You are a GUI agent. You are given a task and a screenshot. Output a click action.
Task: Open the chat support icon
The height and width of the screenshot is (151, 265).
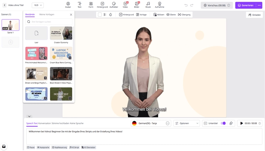(x=4, y=146)
